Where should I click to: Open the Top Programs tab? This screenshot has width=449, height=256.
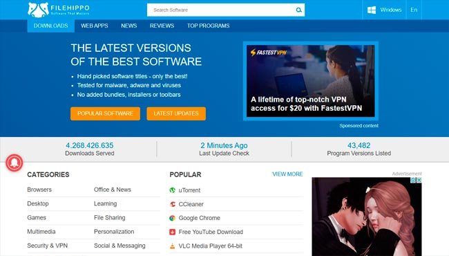[x=208, y=26]
